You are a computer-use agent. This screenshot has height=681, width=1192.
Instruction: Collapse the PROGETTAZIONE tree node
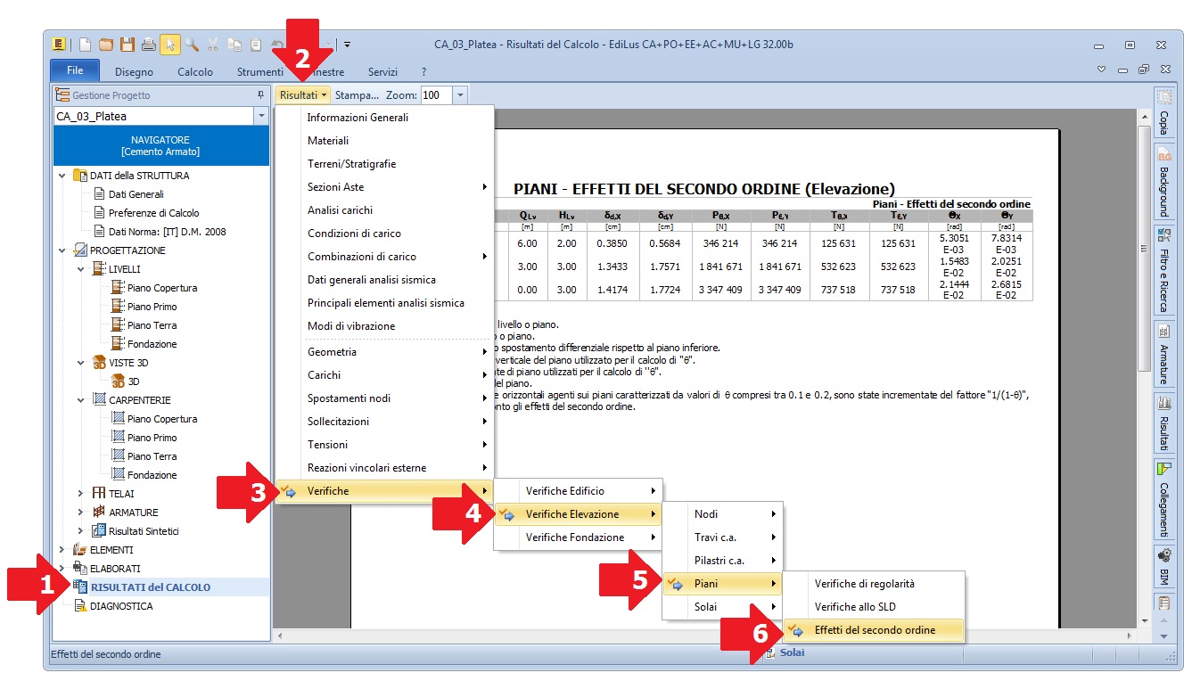(62, 250)
